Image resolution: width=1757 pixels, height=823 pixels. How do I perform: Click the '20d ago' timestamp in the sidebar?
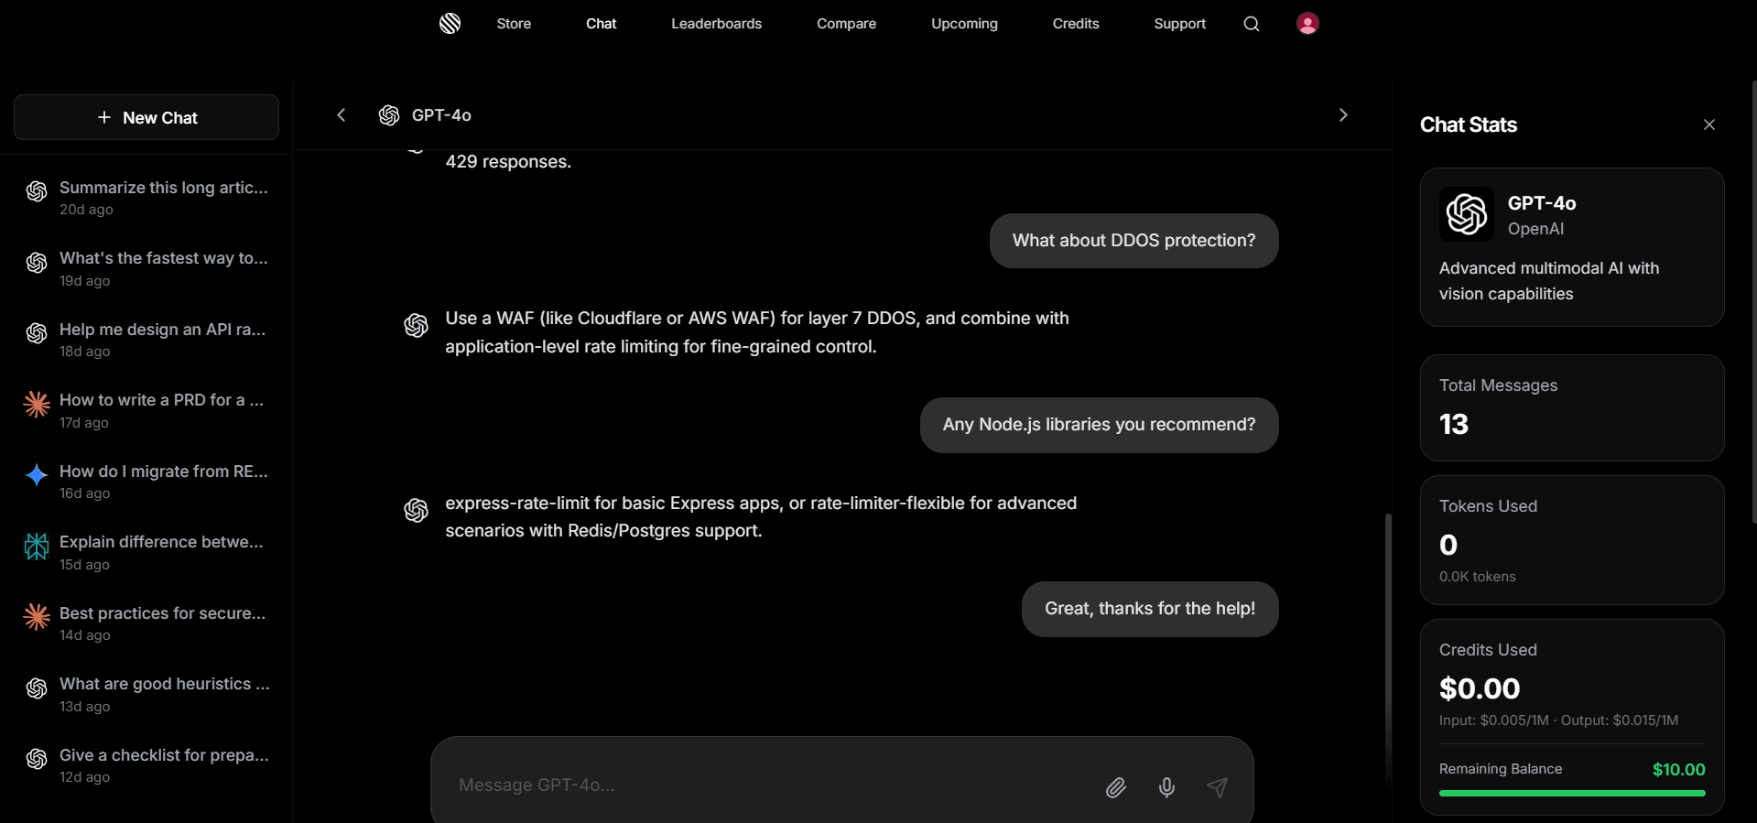[86, 210]
